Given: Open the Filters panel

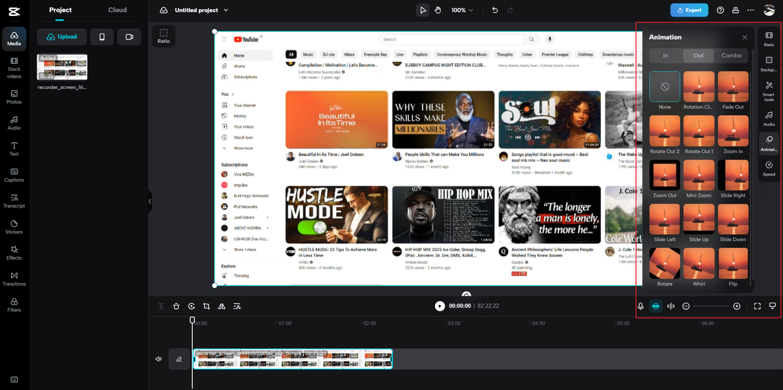Looking at the screenshot, I should [14, 305].
